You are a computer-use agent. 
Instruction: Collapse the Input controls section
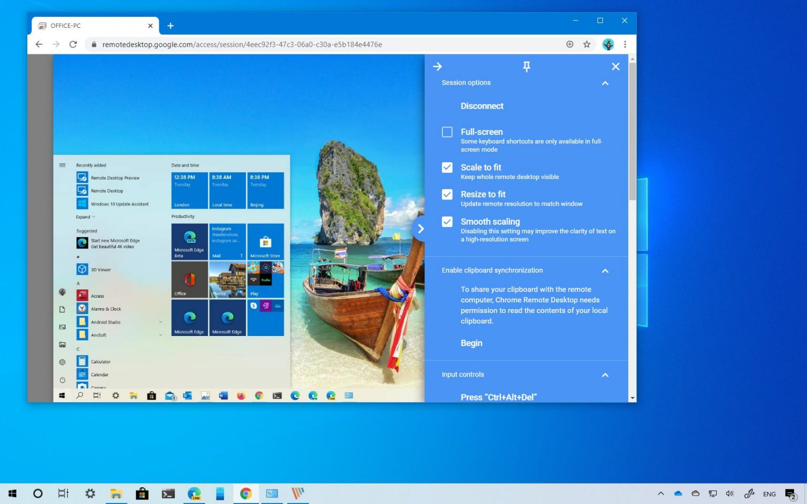[605, 375]
